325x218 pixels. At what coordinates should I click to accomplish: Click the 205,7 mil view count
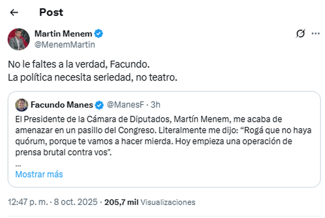point(122,202)
